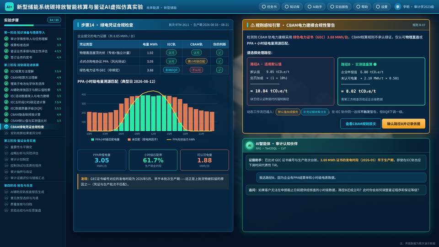Image resolution: width=439 pixels, height=247 pixels.
Task: Open step 控制测试与实质性程序 in the sidebar
Action: click(32, 166)
